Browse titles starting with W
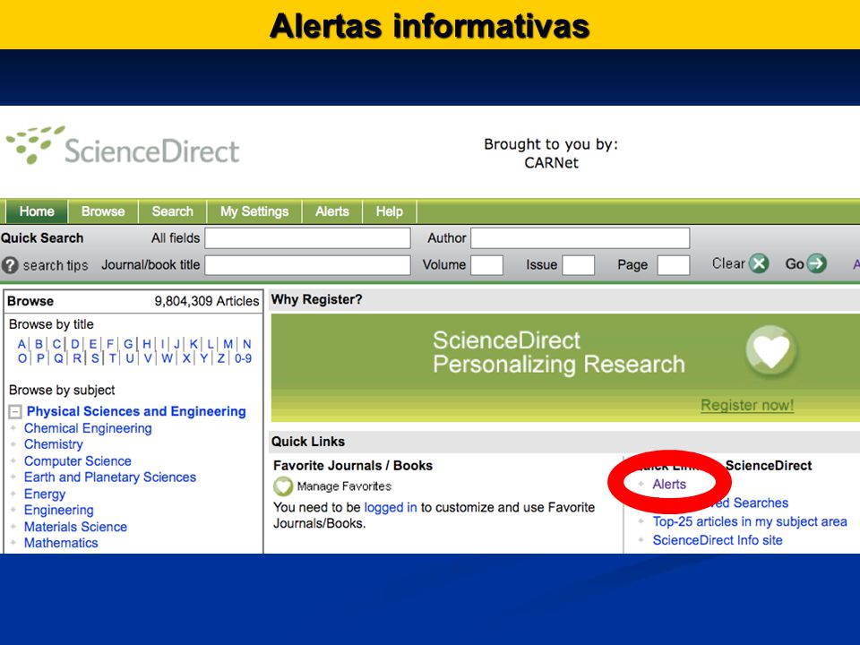860x645 pixels. click(167, 358)
